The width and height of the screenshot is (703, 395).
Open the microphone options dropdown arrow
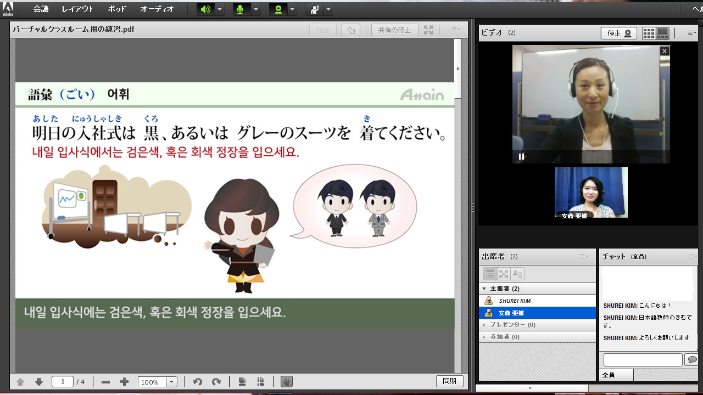click(x=255, y=9)
